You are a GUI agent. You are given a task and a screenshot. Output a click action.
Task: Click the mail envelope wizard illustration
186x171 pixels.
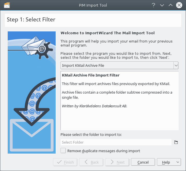(x=32, y=92)
